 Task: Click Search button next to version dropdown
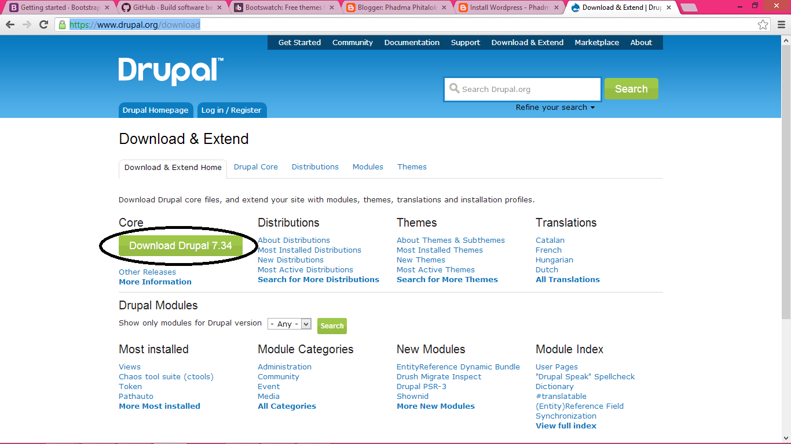pyautogui.click(x=332, y=325)
